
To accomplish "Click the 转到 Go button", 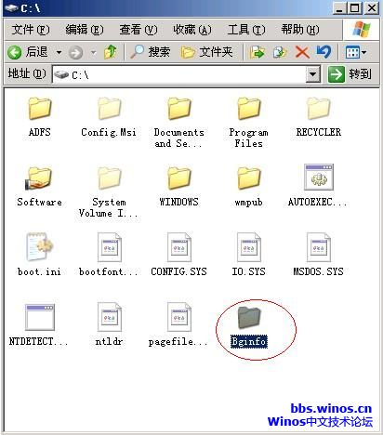I will [x=350, y=74].
